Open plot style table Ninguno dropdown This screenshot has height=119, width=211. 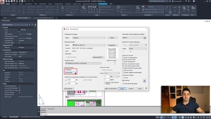[x=133, y=38]
